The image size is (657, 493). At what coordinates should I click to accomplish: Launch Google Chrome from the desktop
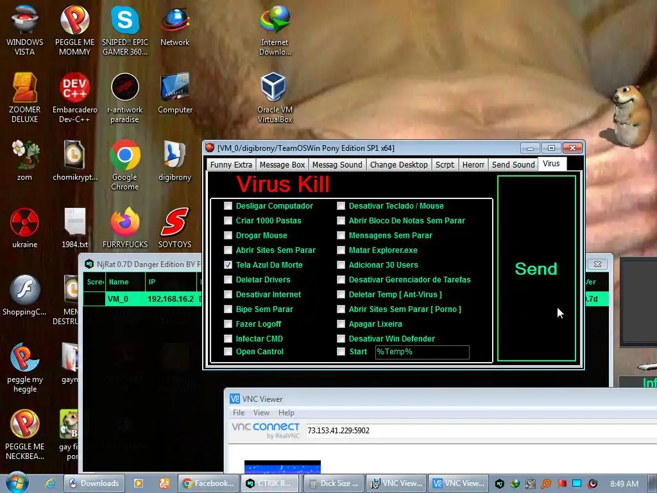pos(125,164)
